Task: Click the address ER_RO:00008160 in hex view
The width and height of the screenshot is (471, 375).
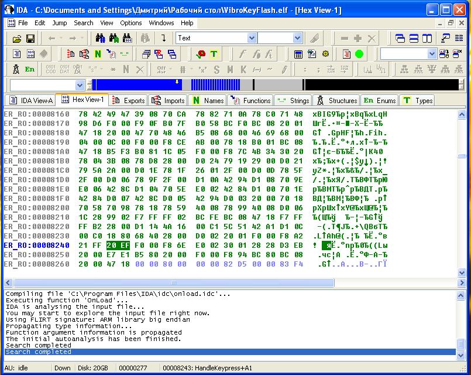Action: (x=37, y=114)
